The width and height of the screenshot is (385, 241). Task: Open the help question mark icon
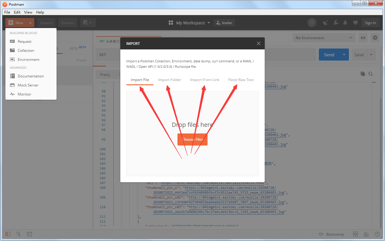(377, 234)
